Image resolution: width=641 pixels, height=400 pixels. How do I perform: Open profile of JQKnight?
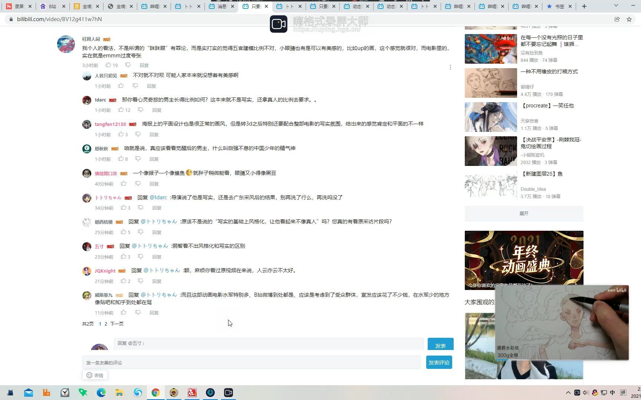105,271
